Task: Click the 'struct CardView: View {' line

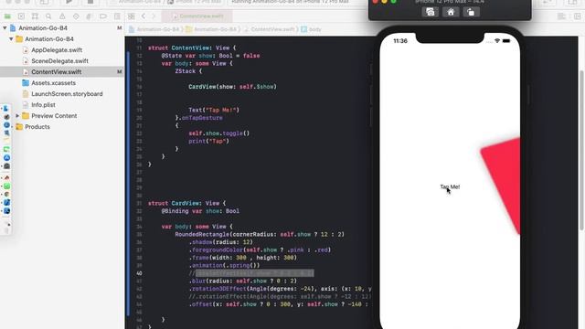Action: (x=186, y=203)
